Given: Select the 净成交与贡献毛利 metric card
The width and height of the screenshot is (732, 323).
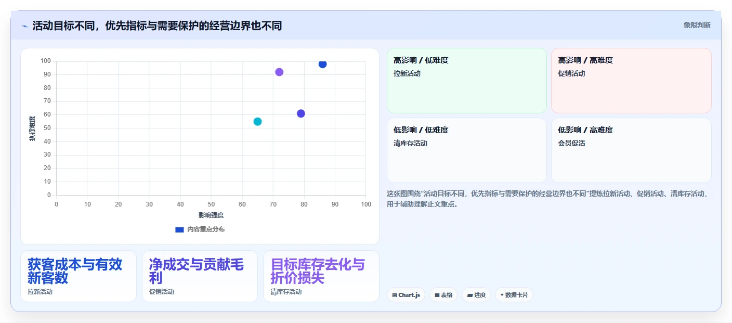Looking at the screenshot, I should click(200, 276).
